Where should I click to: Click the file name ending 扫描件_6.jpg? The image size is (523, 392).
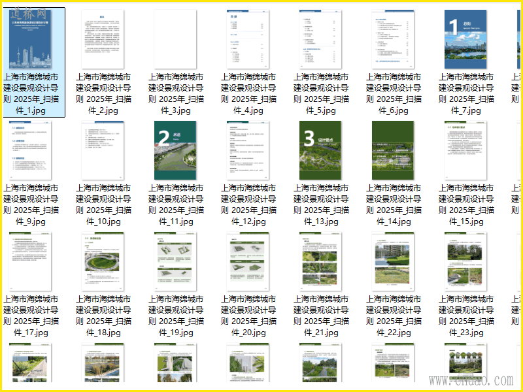394,93
